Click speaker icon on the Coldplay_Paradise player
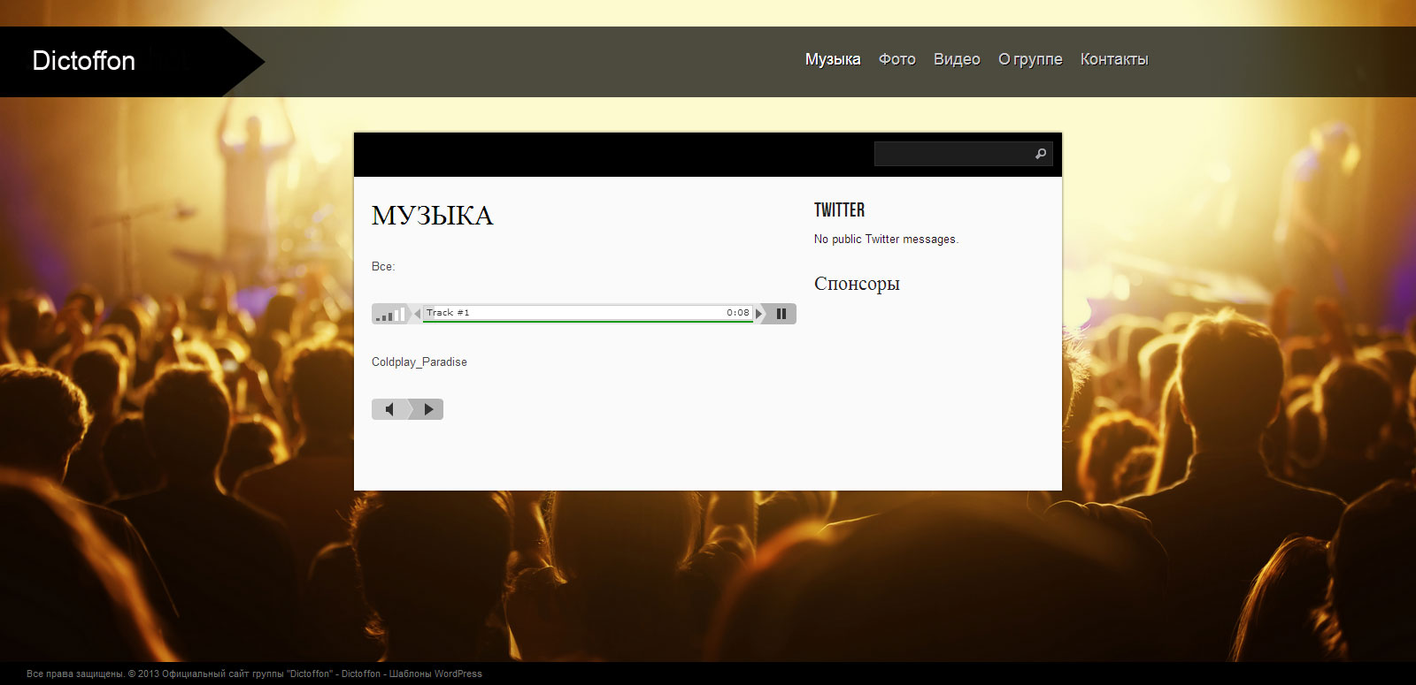Screen dimensions: 1416x685 [389, 409]
